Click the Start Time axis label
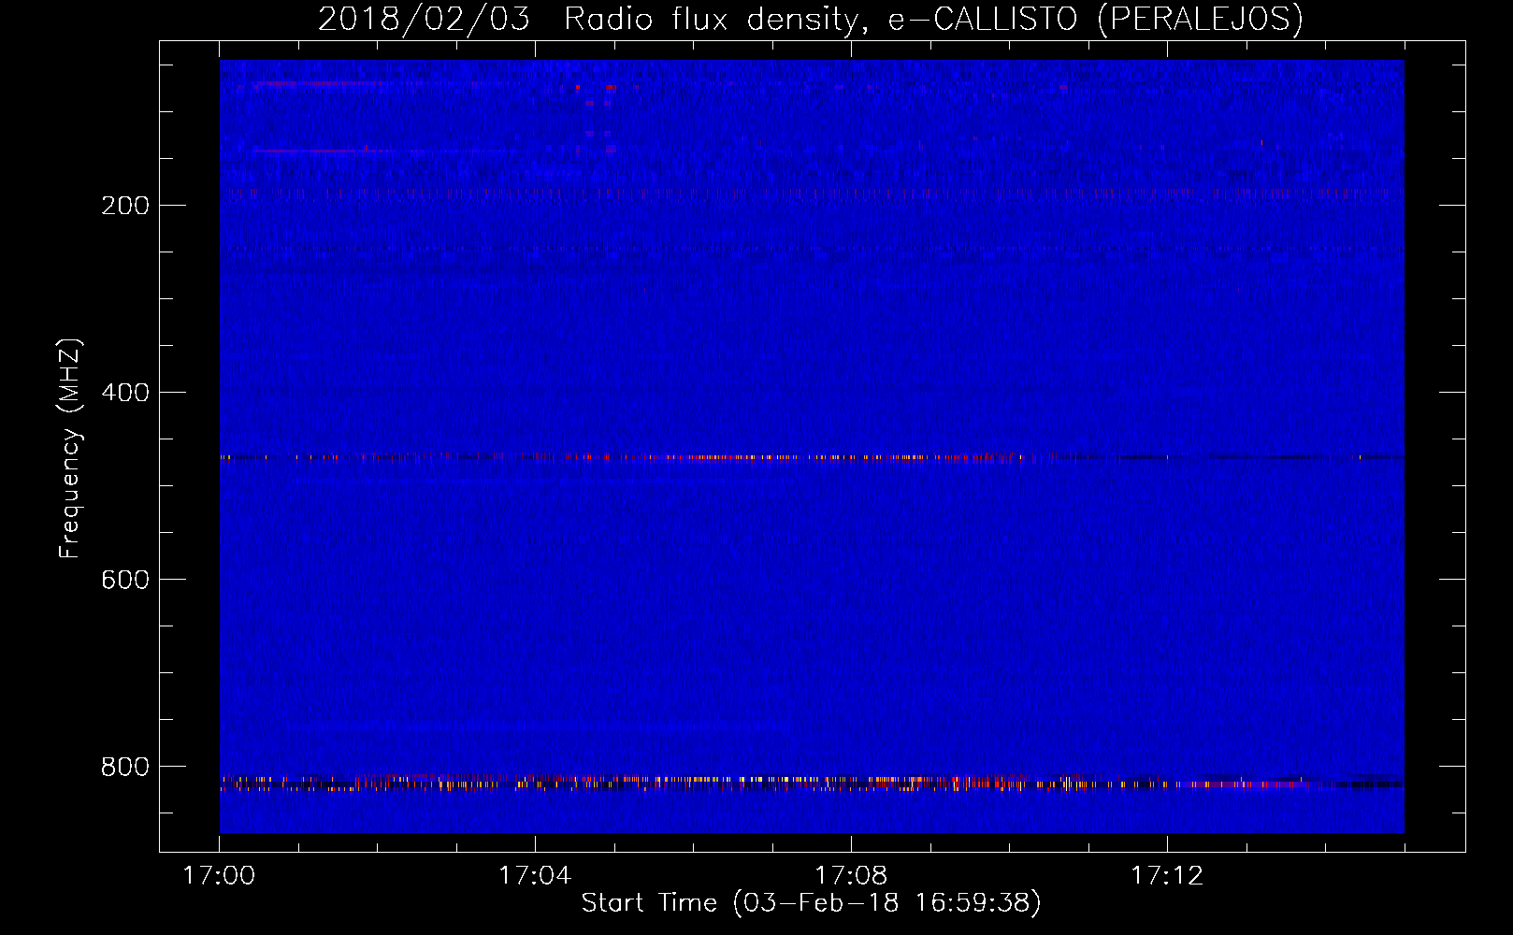 point(811,903)
